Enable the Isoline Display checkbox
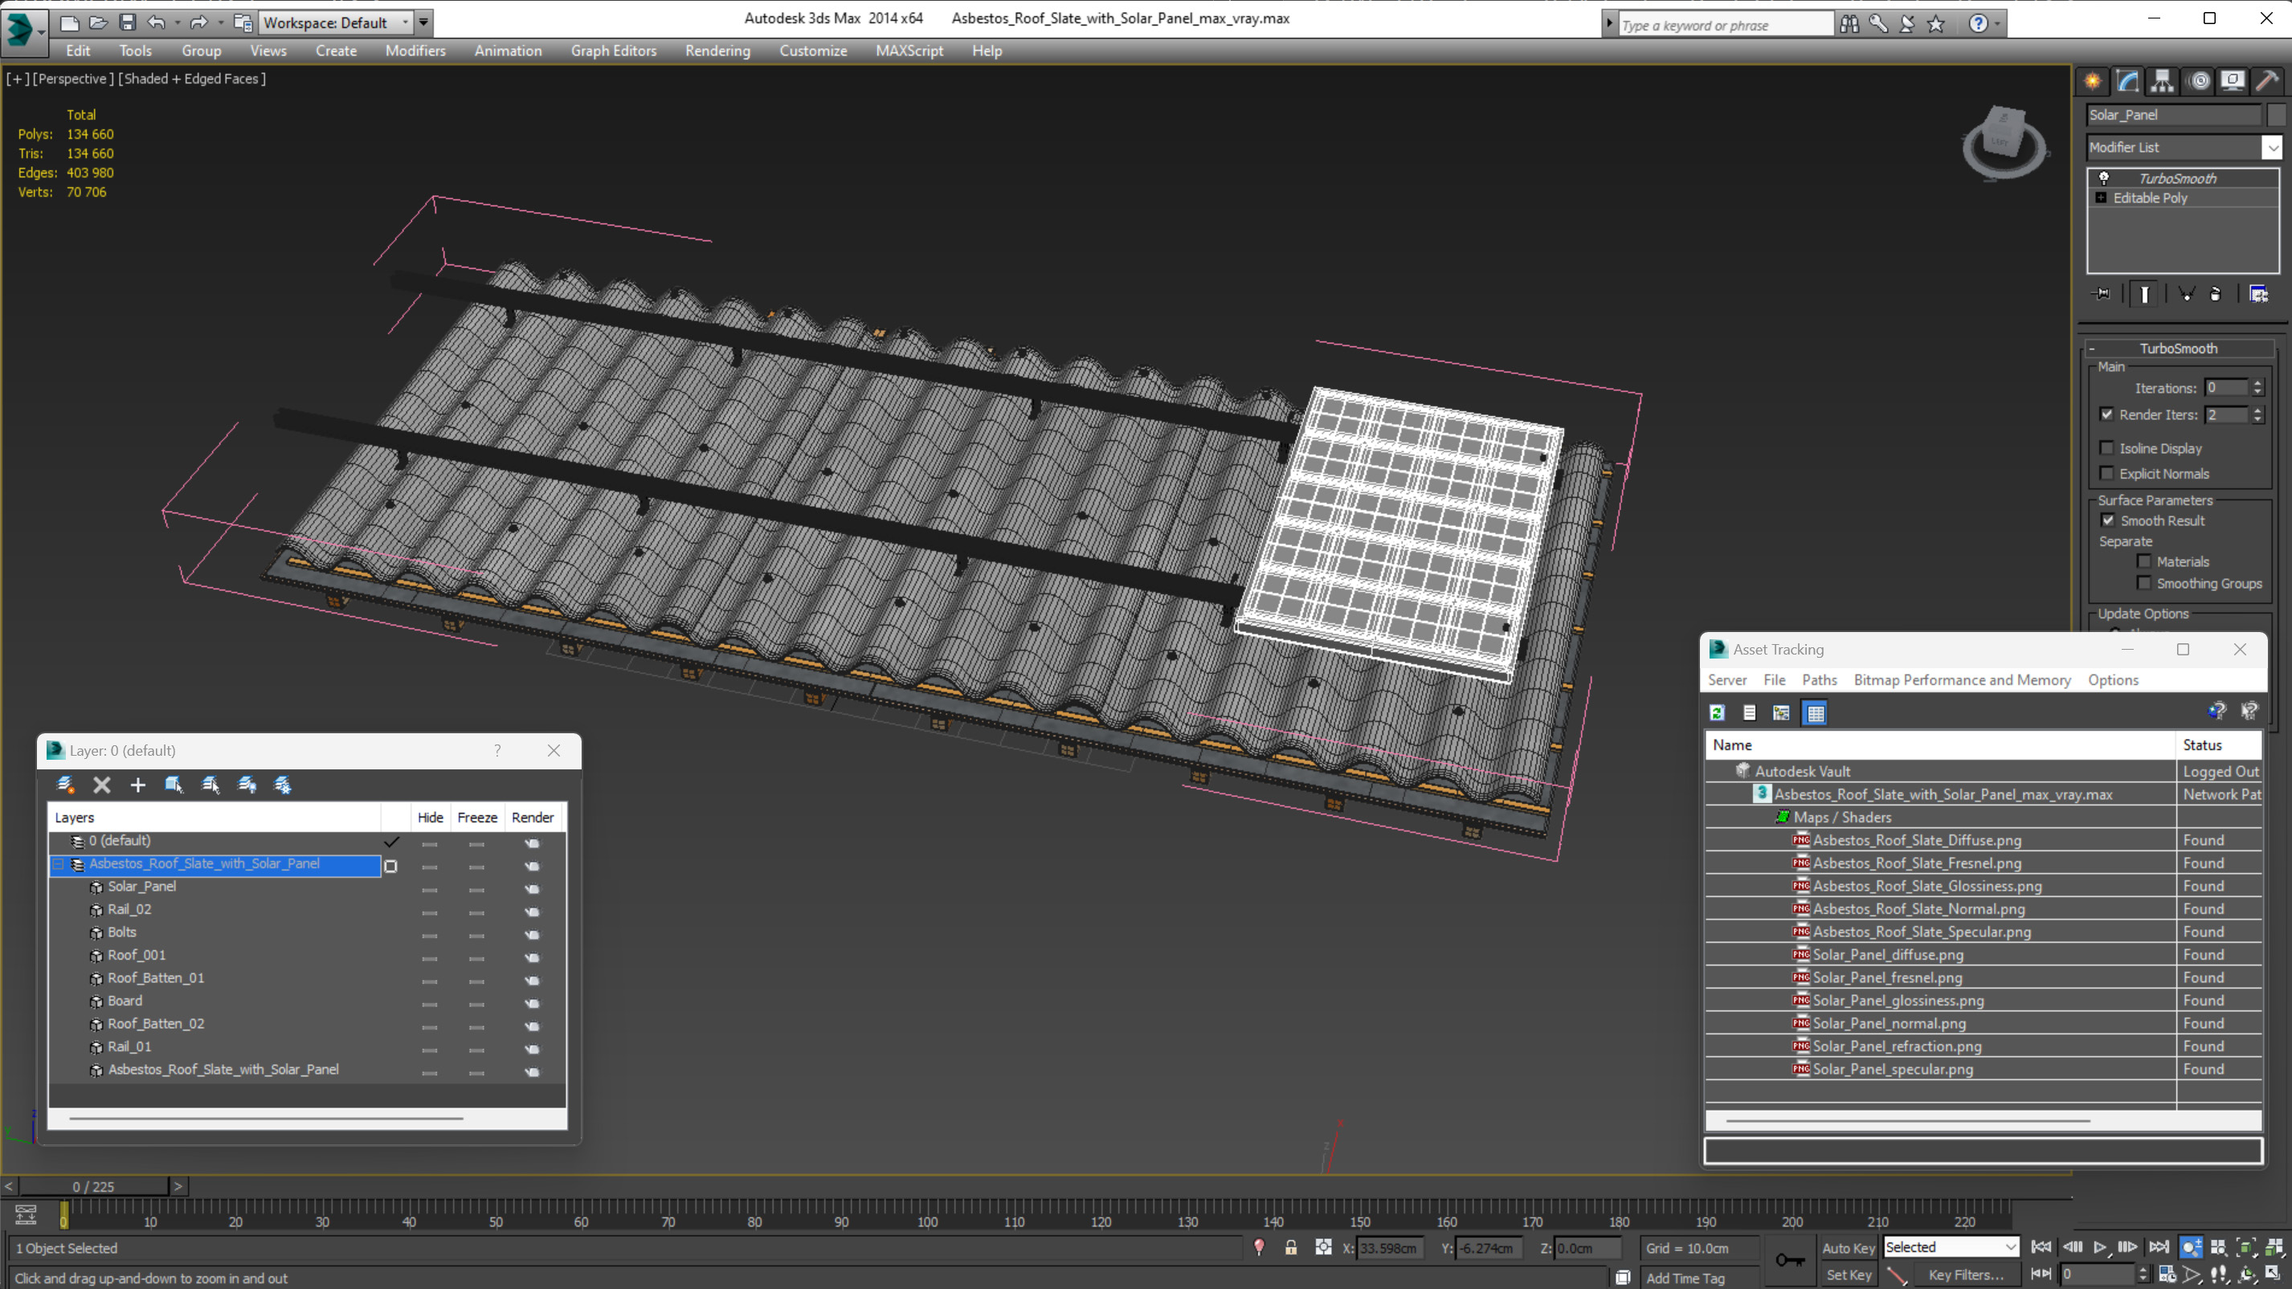Image resolution: width=2292 pixels, height=1289 pixels. pos(2106,447)
